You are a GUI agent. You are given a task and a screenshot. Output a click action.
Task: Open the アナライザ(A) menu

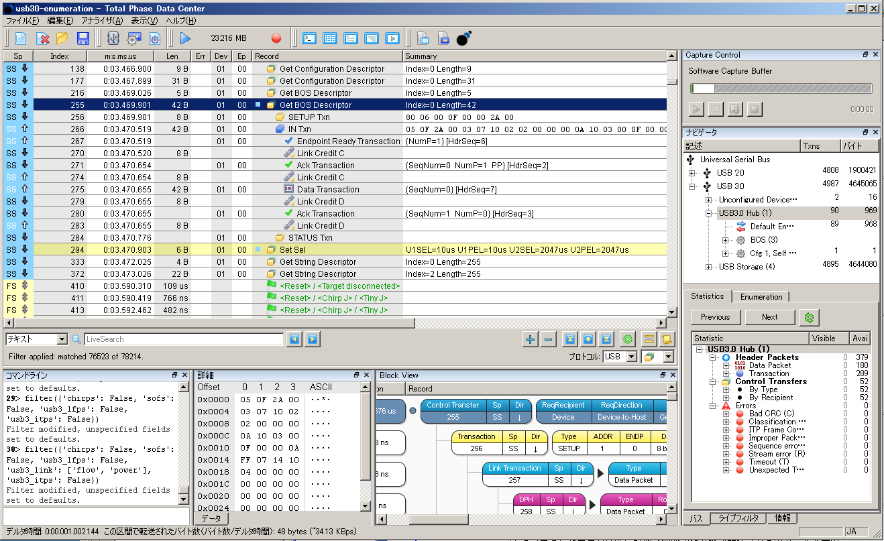point(102,21)
